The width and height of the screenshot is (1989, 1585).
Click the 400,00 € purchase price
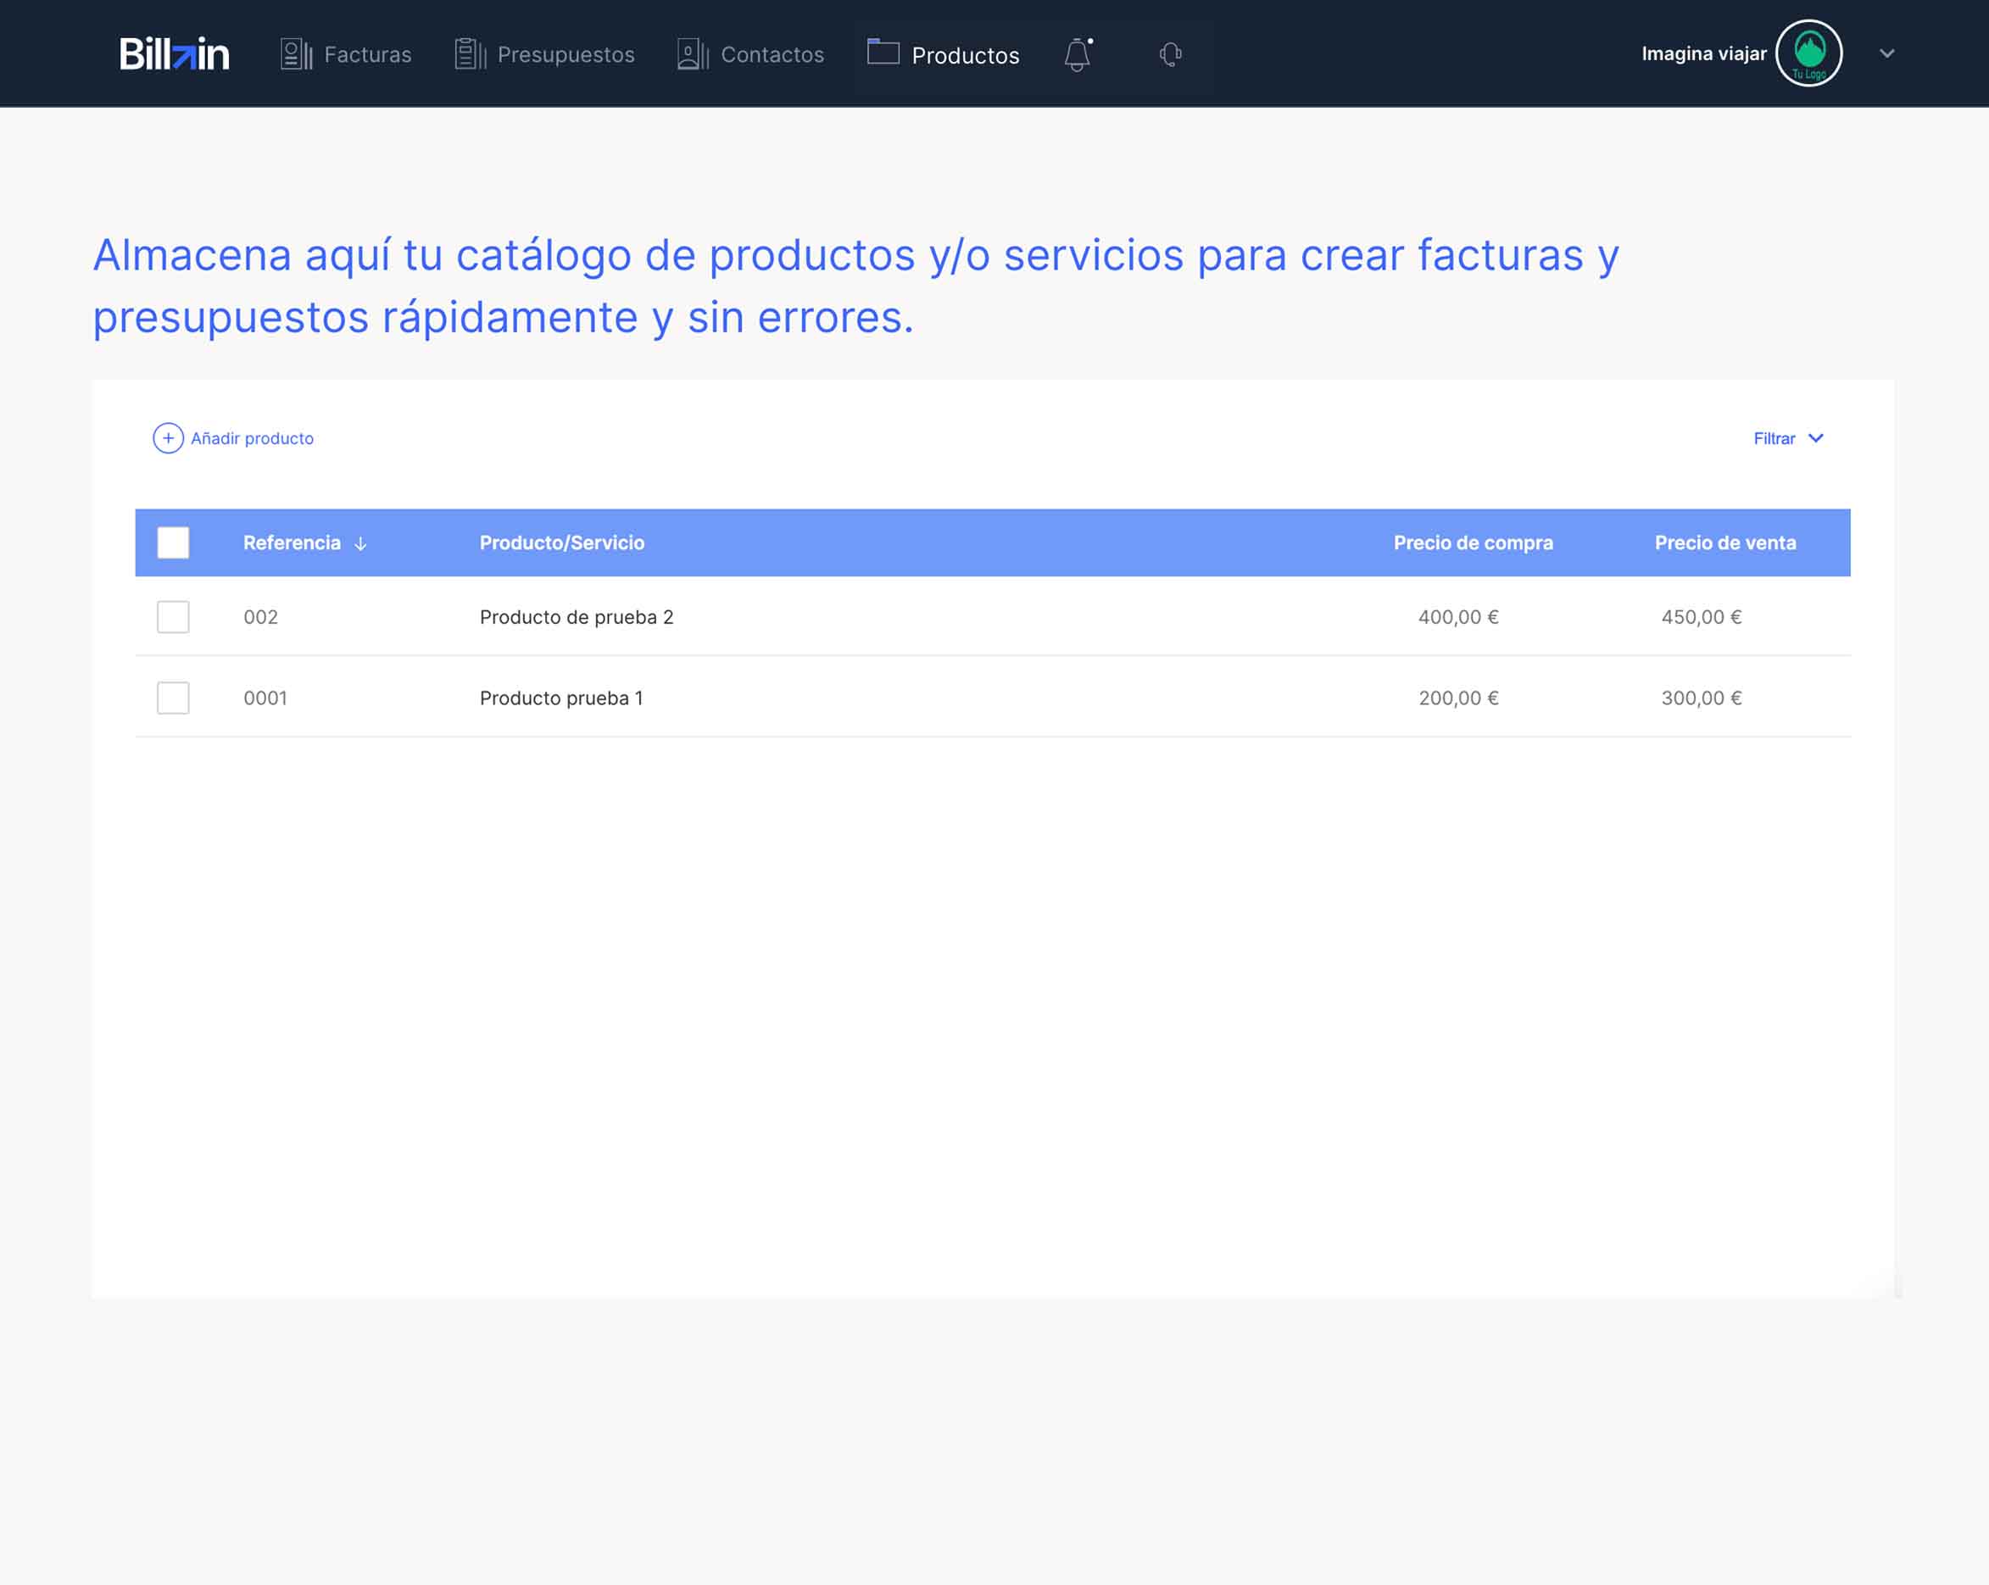coord(1457,617)
